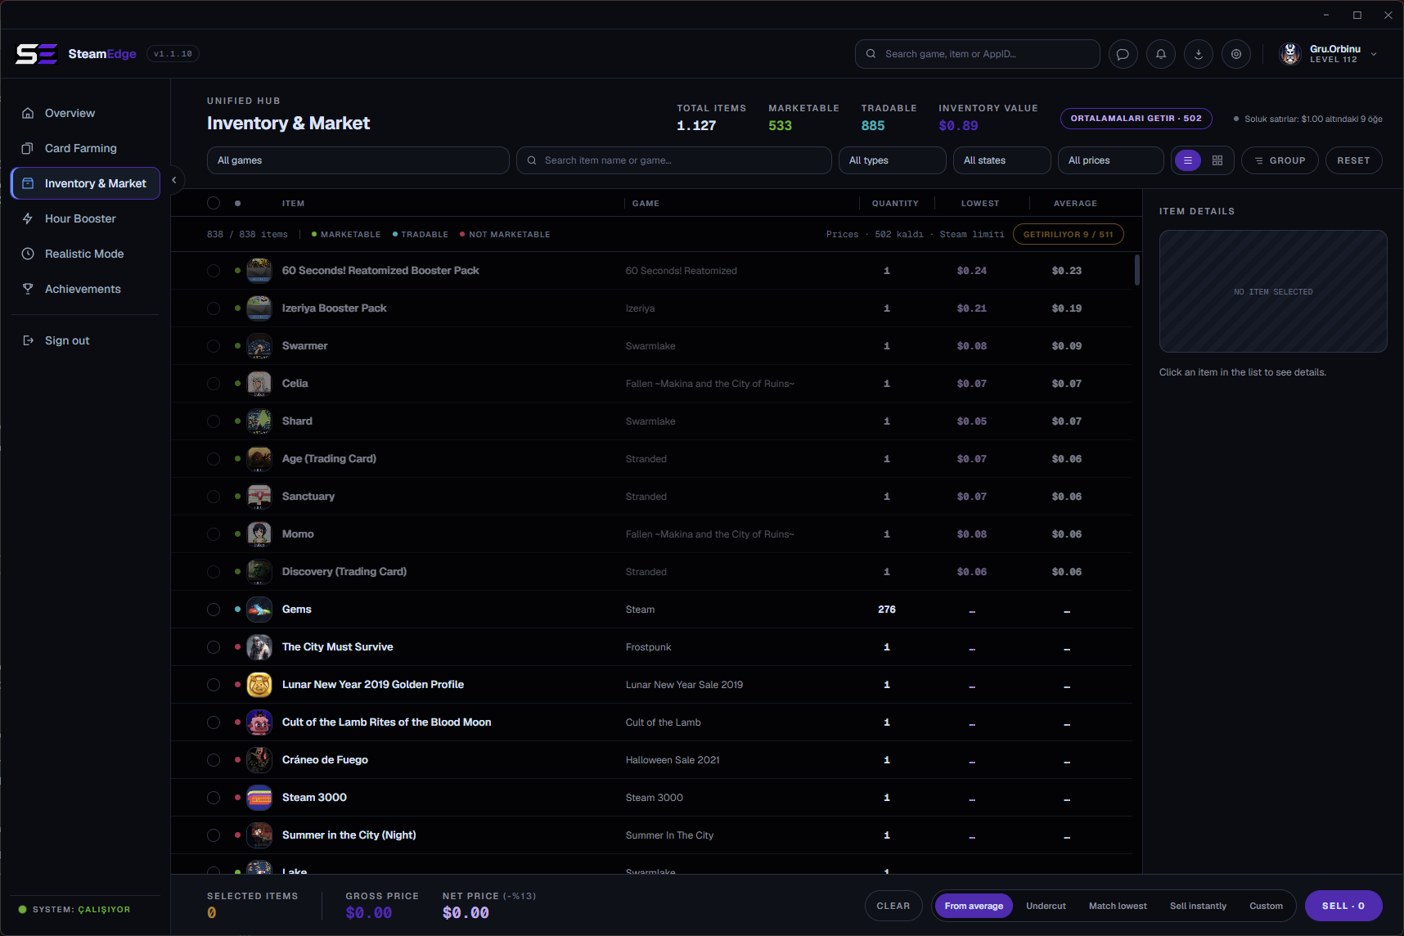The width and height of the screenshot is (1404, 936).
Task: Open the chat messages icon
Action: tap(1123, 54)
